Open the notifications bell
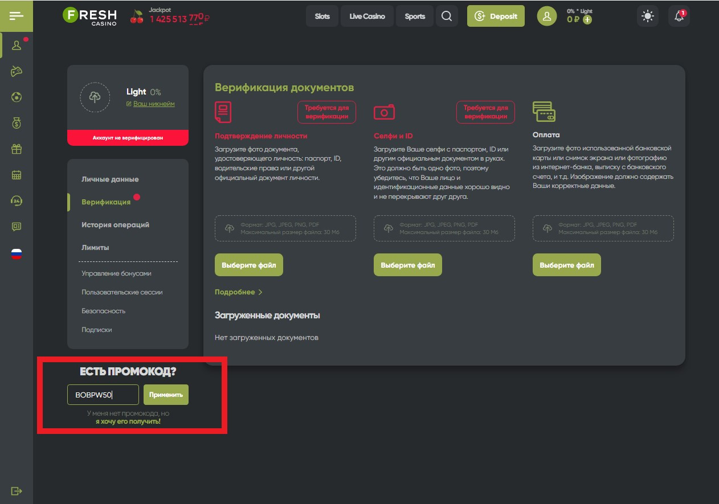Viewport: 719px width, 504px height. click(679, 17)
